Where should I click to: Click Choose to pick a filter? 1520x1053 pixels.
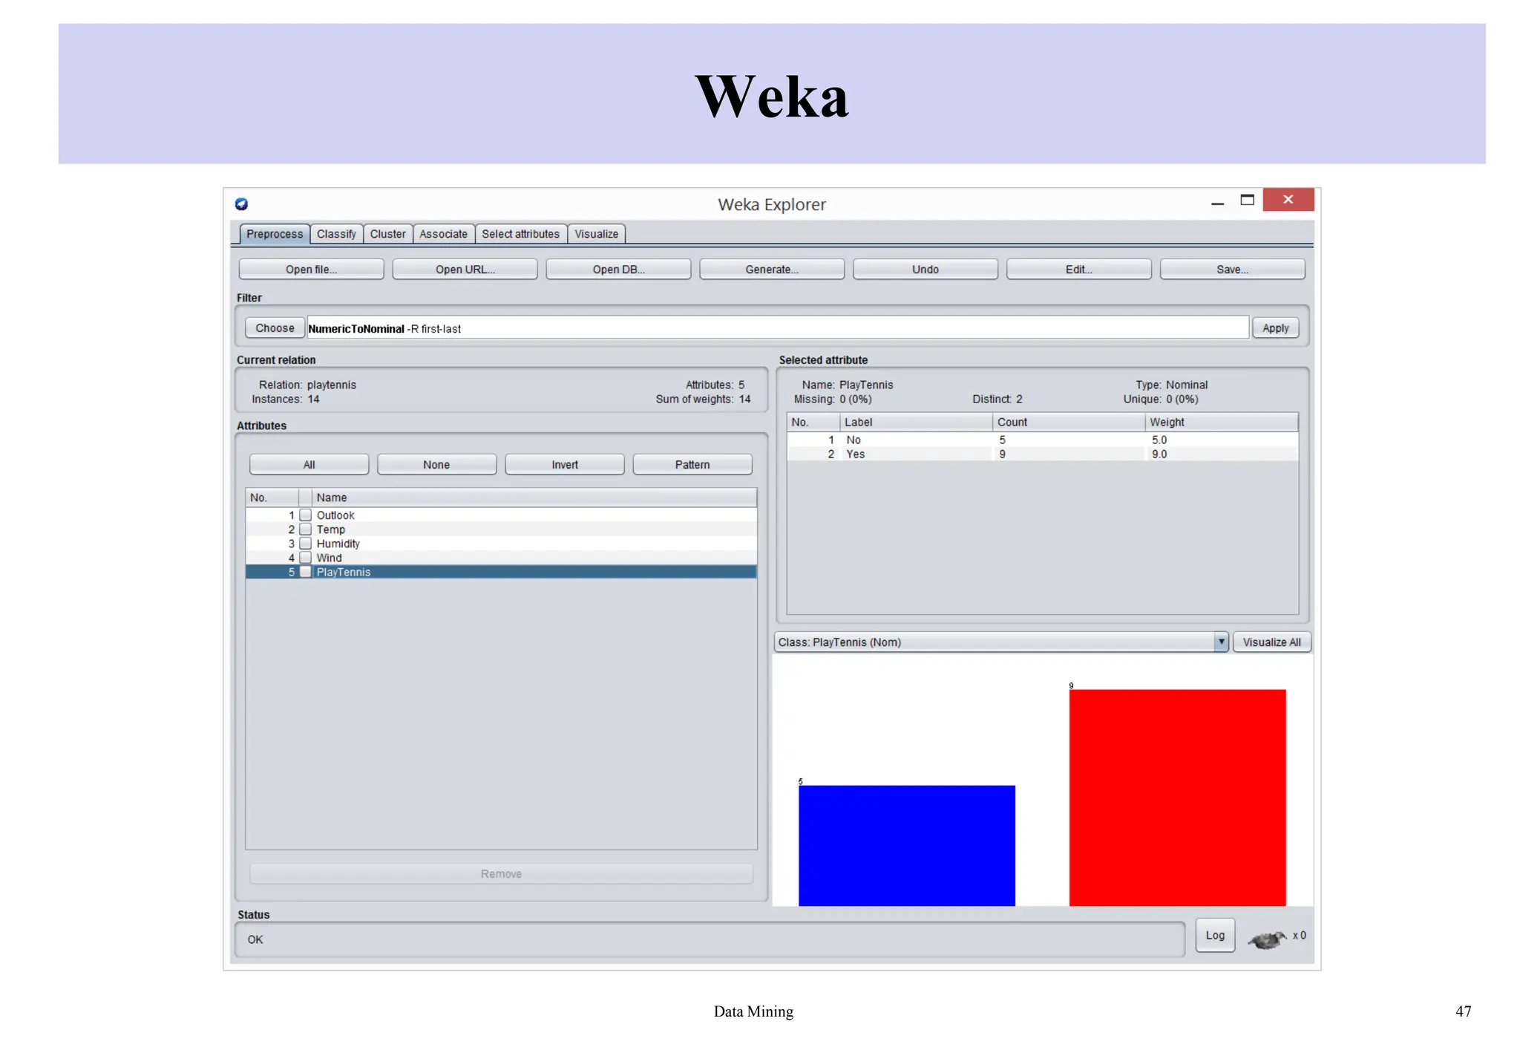(x=275, y=328)
